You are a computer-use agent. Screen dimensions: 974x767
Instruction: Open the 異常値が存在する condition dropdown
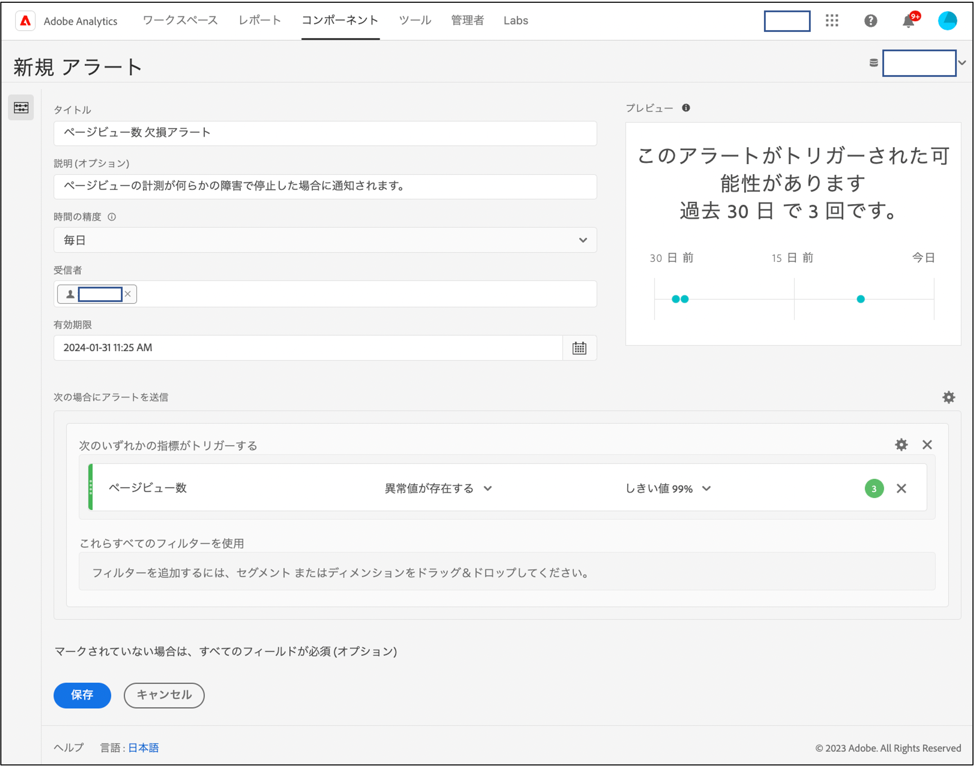click(438, 489)
